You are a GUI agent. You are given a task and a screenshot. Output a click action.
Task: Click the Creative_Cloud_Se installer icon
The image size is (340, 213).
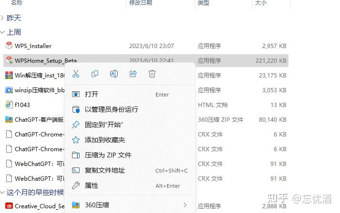pyautogui.click(x=9, y=206)
